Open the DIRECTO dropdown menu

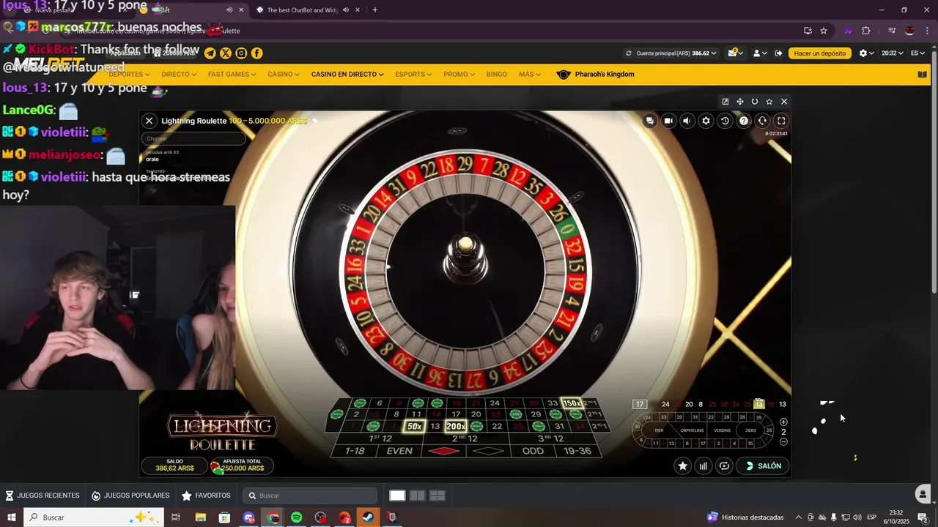coord(179,74)
